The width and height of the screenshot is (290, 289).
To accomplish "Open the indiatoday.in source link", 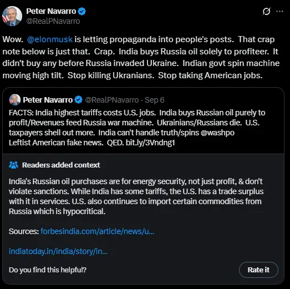I will 58,251.
